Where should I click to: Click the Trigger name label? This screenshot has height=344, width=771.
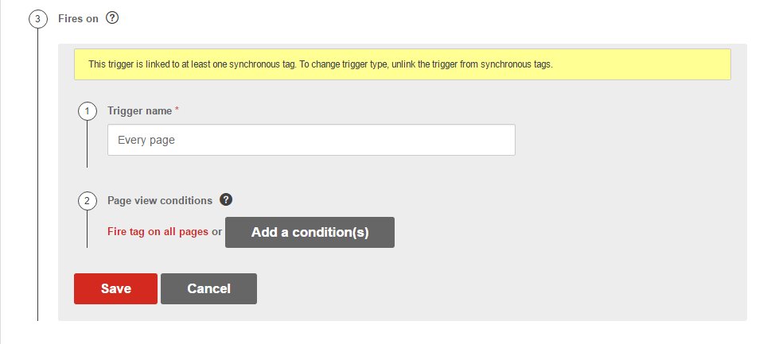[x=140, y=111]
